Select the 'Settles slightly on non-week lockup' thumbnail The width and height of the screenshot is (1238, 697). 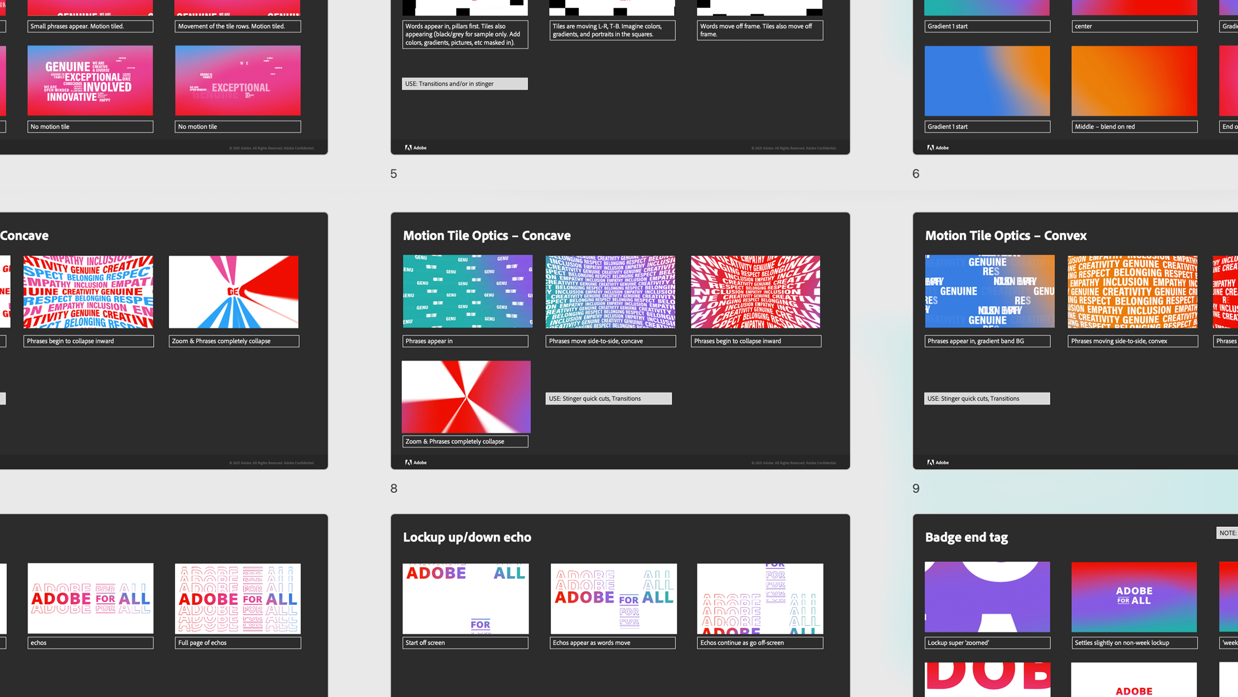pos(1134,597)
